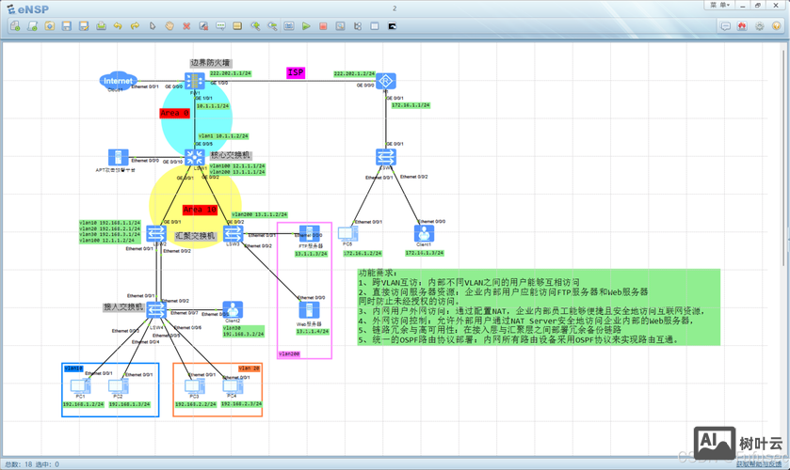Stop devices with red square icon

pyautogui.click(x=323, y=26)
